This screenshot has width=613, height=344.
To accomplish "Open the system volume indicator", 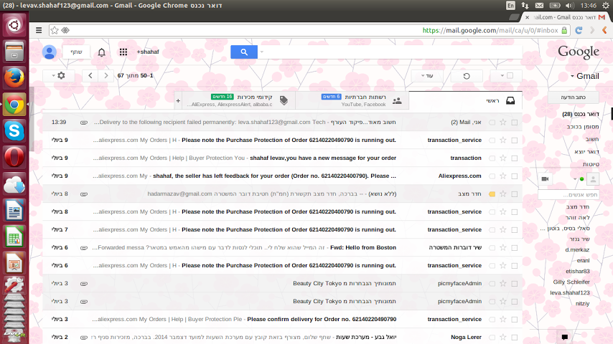I will (x=570, y=6).
